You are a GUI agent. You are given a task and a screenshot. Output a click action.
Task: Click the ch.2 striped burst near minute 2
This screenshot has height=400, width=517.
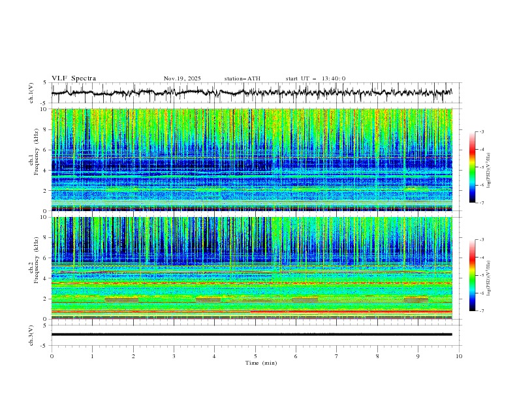121,299
